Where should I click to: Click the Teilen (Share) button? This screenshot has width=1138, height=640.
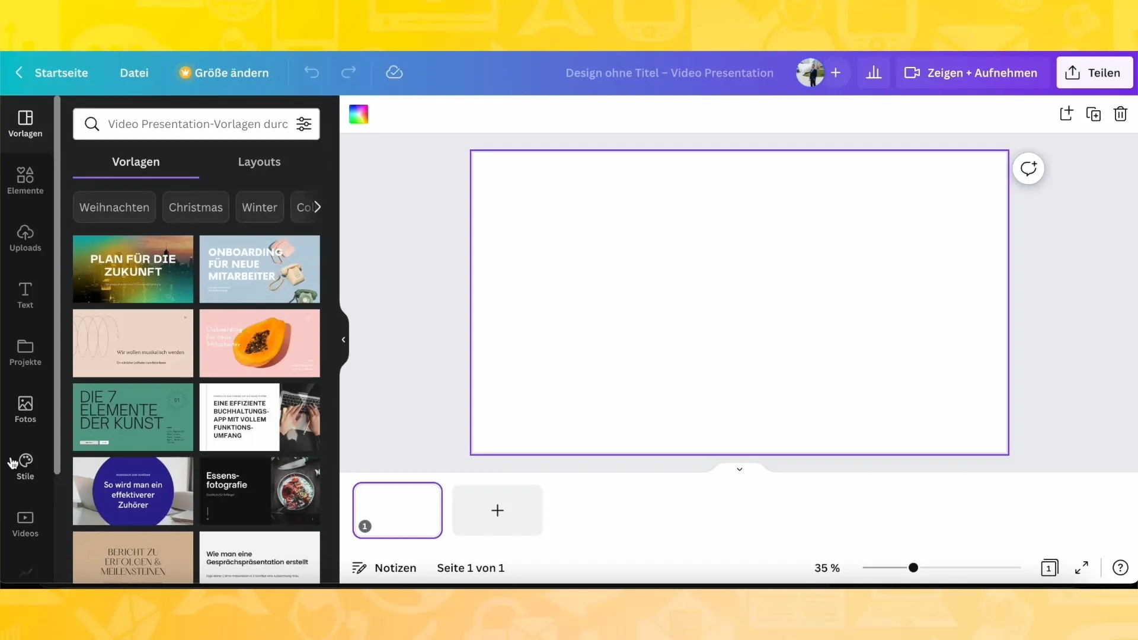pos(1095,73)
